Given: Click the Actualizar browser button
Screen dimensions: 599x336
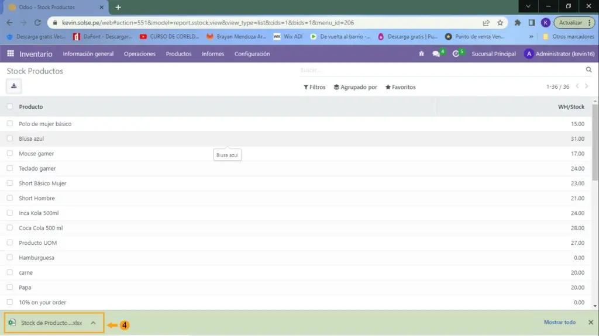Looking at the screenshot, I should click(570, 23).
